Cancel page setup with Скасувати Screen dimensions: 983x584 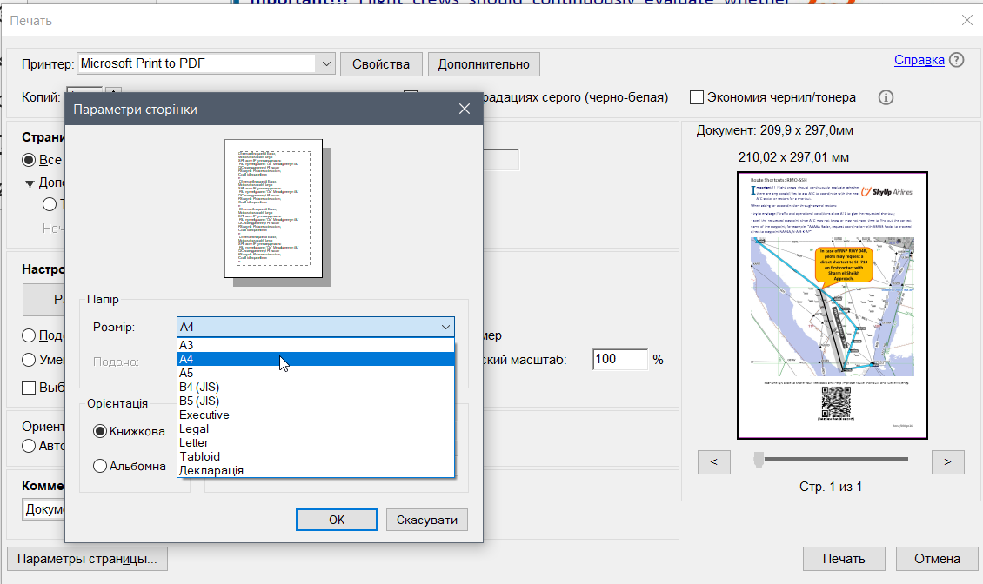coord(427,520)
